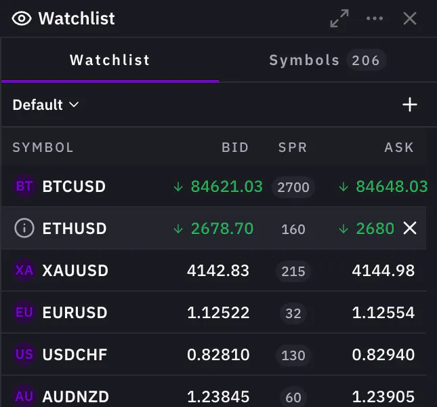Click AUDNZD ask price 1.23905
This screenshot has width=437, height=407.
coord(383,397)
